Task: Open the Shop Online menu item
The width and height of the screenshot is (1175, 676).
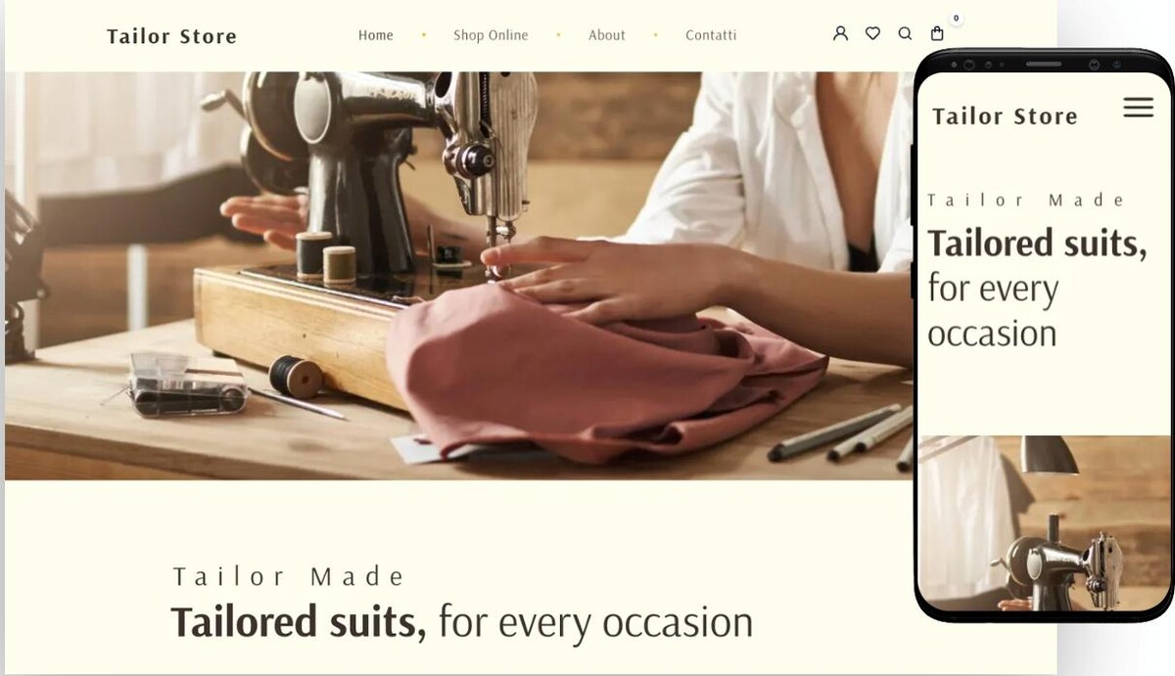Action: (x=491, y=35)
